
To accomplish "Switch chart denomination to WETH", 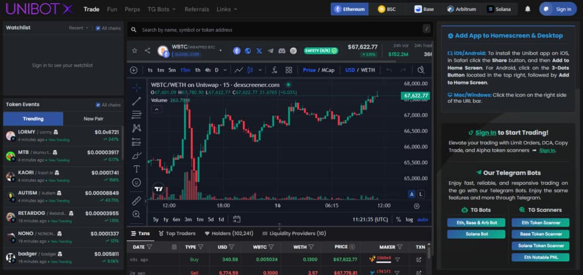I will (x=368, y=70).
